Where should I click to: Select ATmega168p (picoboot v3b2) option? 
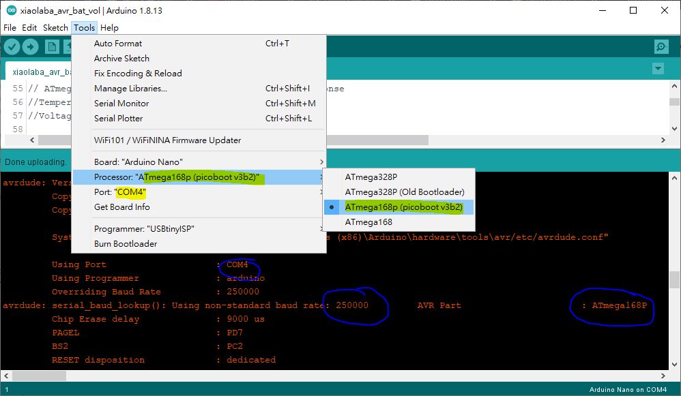tap(399, 207)
